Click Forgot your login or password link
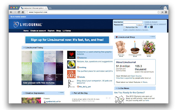Screen dimensions: 177x110 click(x=155, y=24)
